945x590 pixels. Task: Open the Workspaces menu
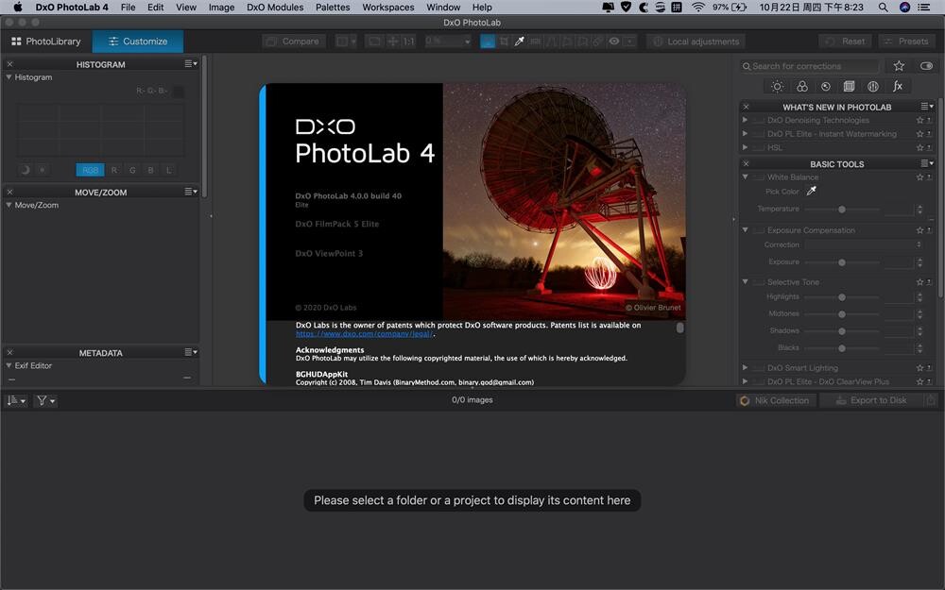click(388, 8)
